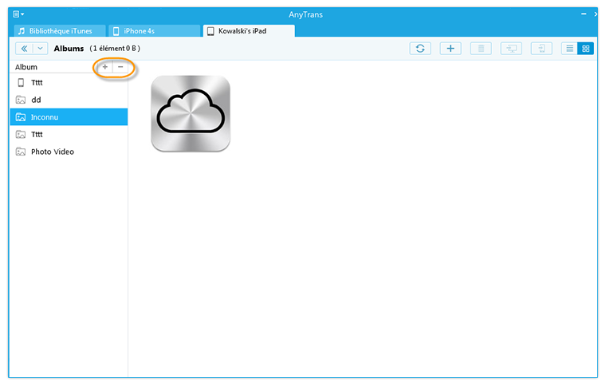This screenshot has width=606, height=386.
Task: Open the Photo Video album
Action: coord(69,152)
